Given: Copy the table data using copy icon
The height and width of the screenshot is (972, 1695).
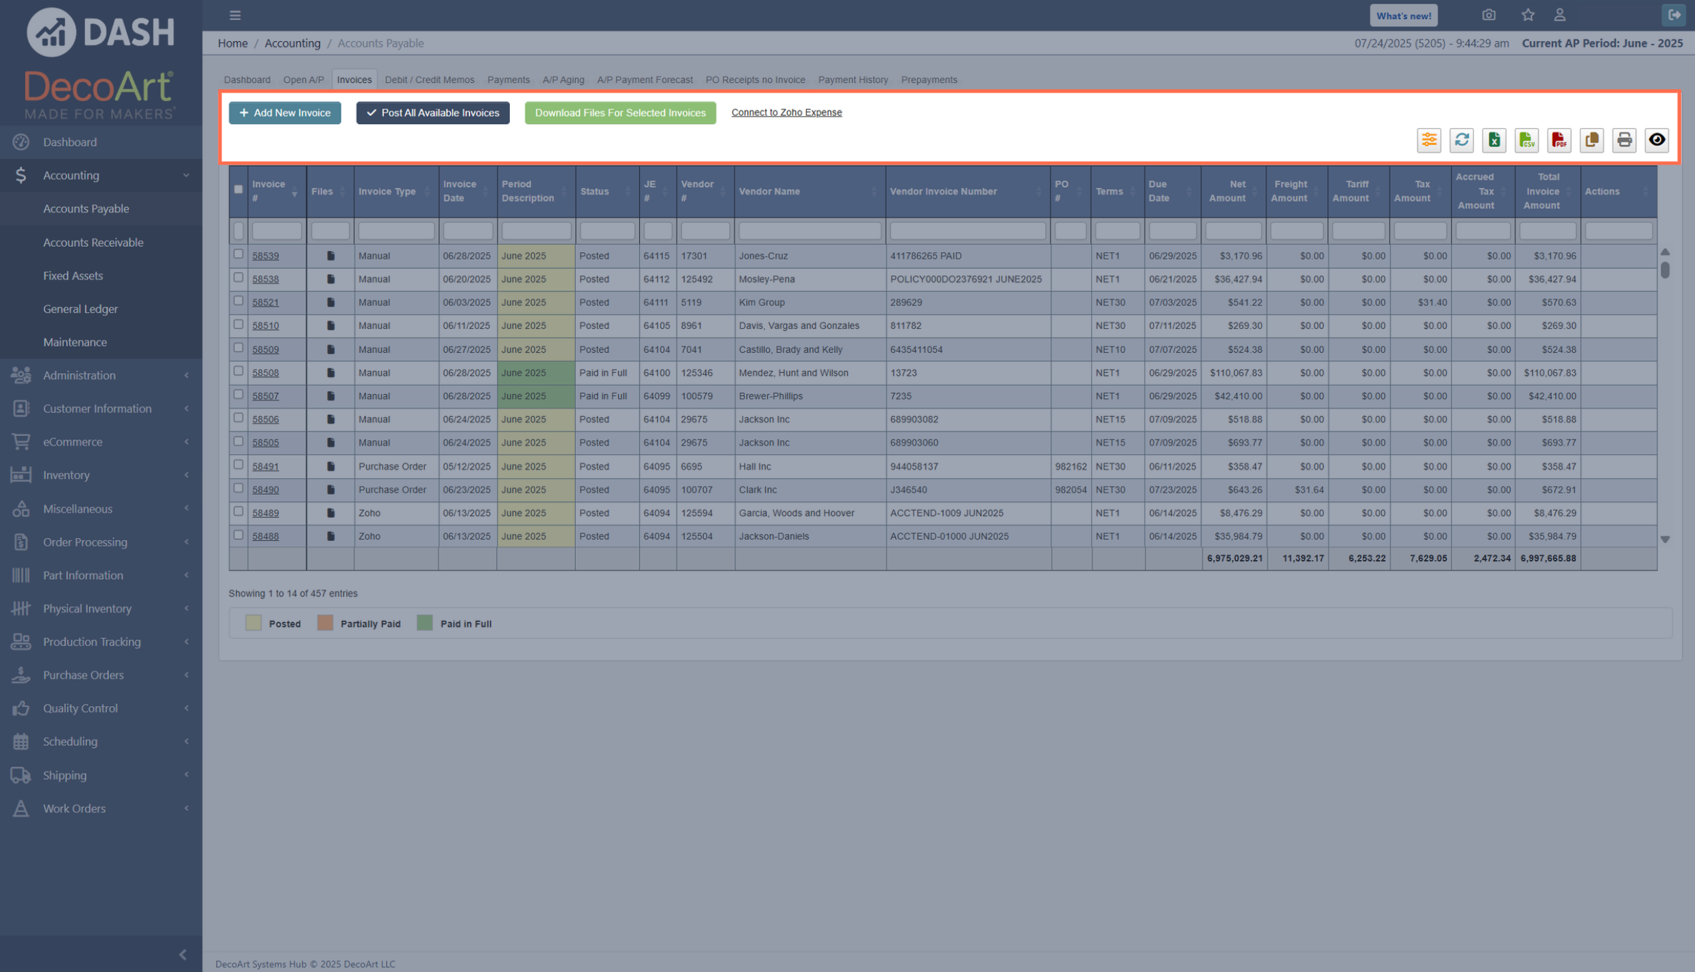Looking at the screenshot, I should point(1592,140).
